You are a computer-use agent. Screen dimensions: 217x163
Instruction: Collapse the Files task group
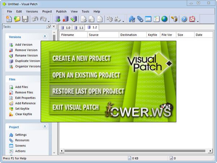click(x=45, y=79)
